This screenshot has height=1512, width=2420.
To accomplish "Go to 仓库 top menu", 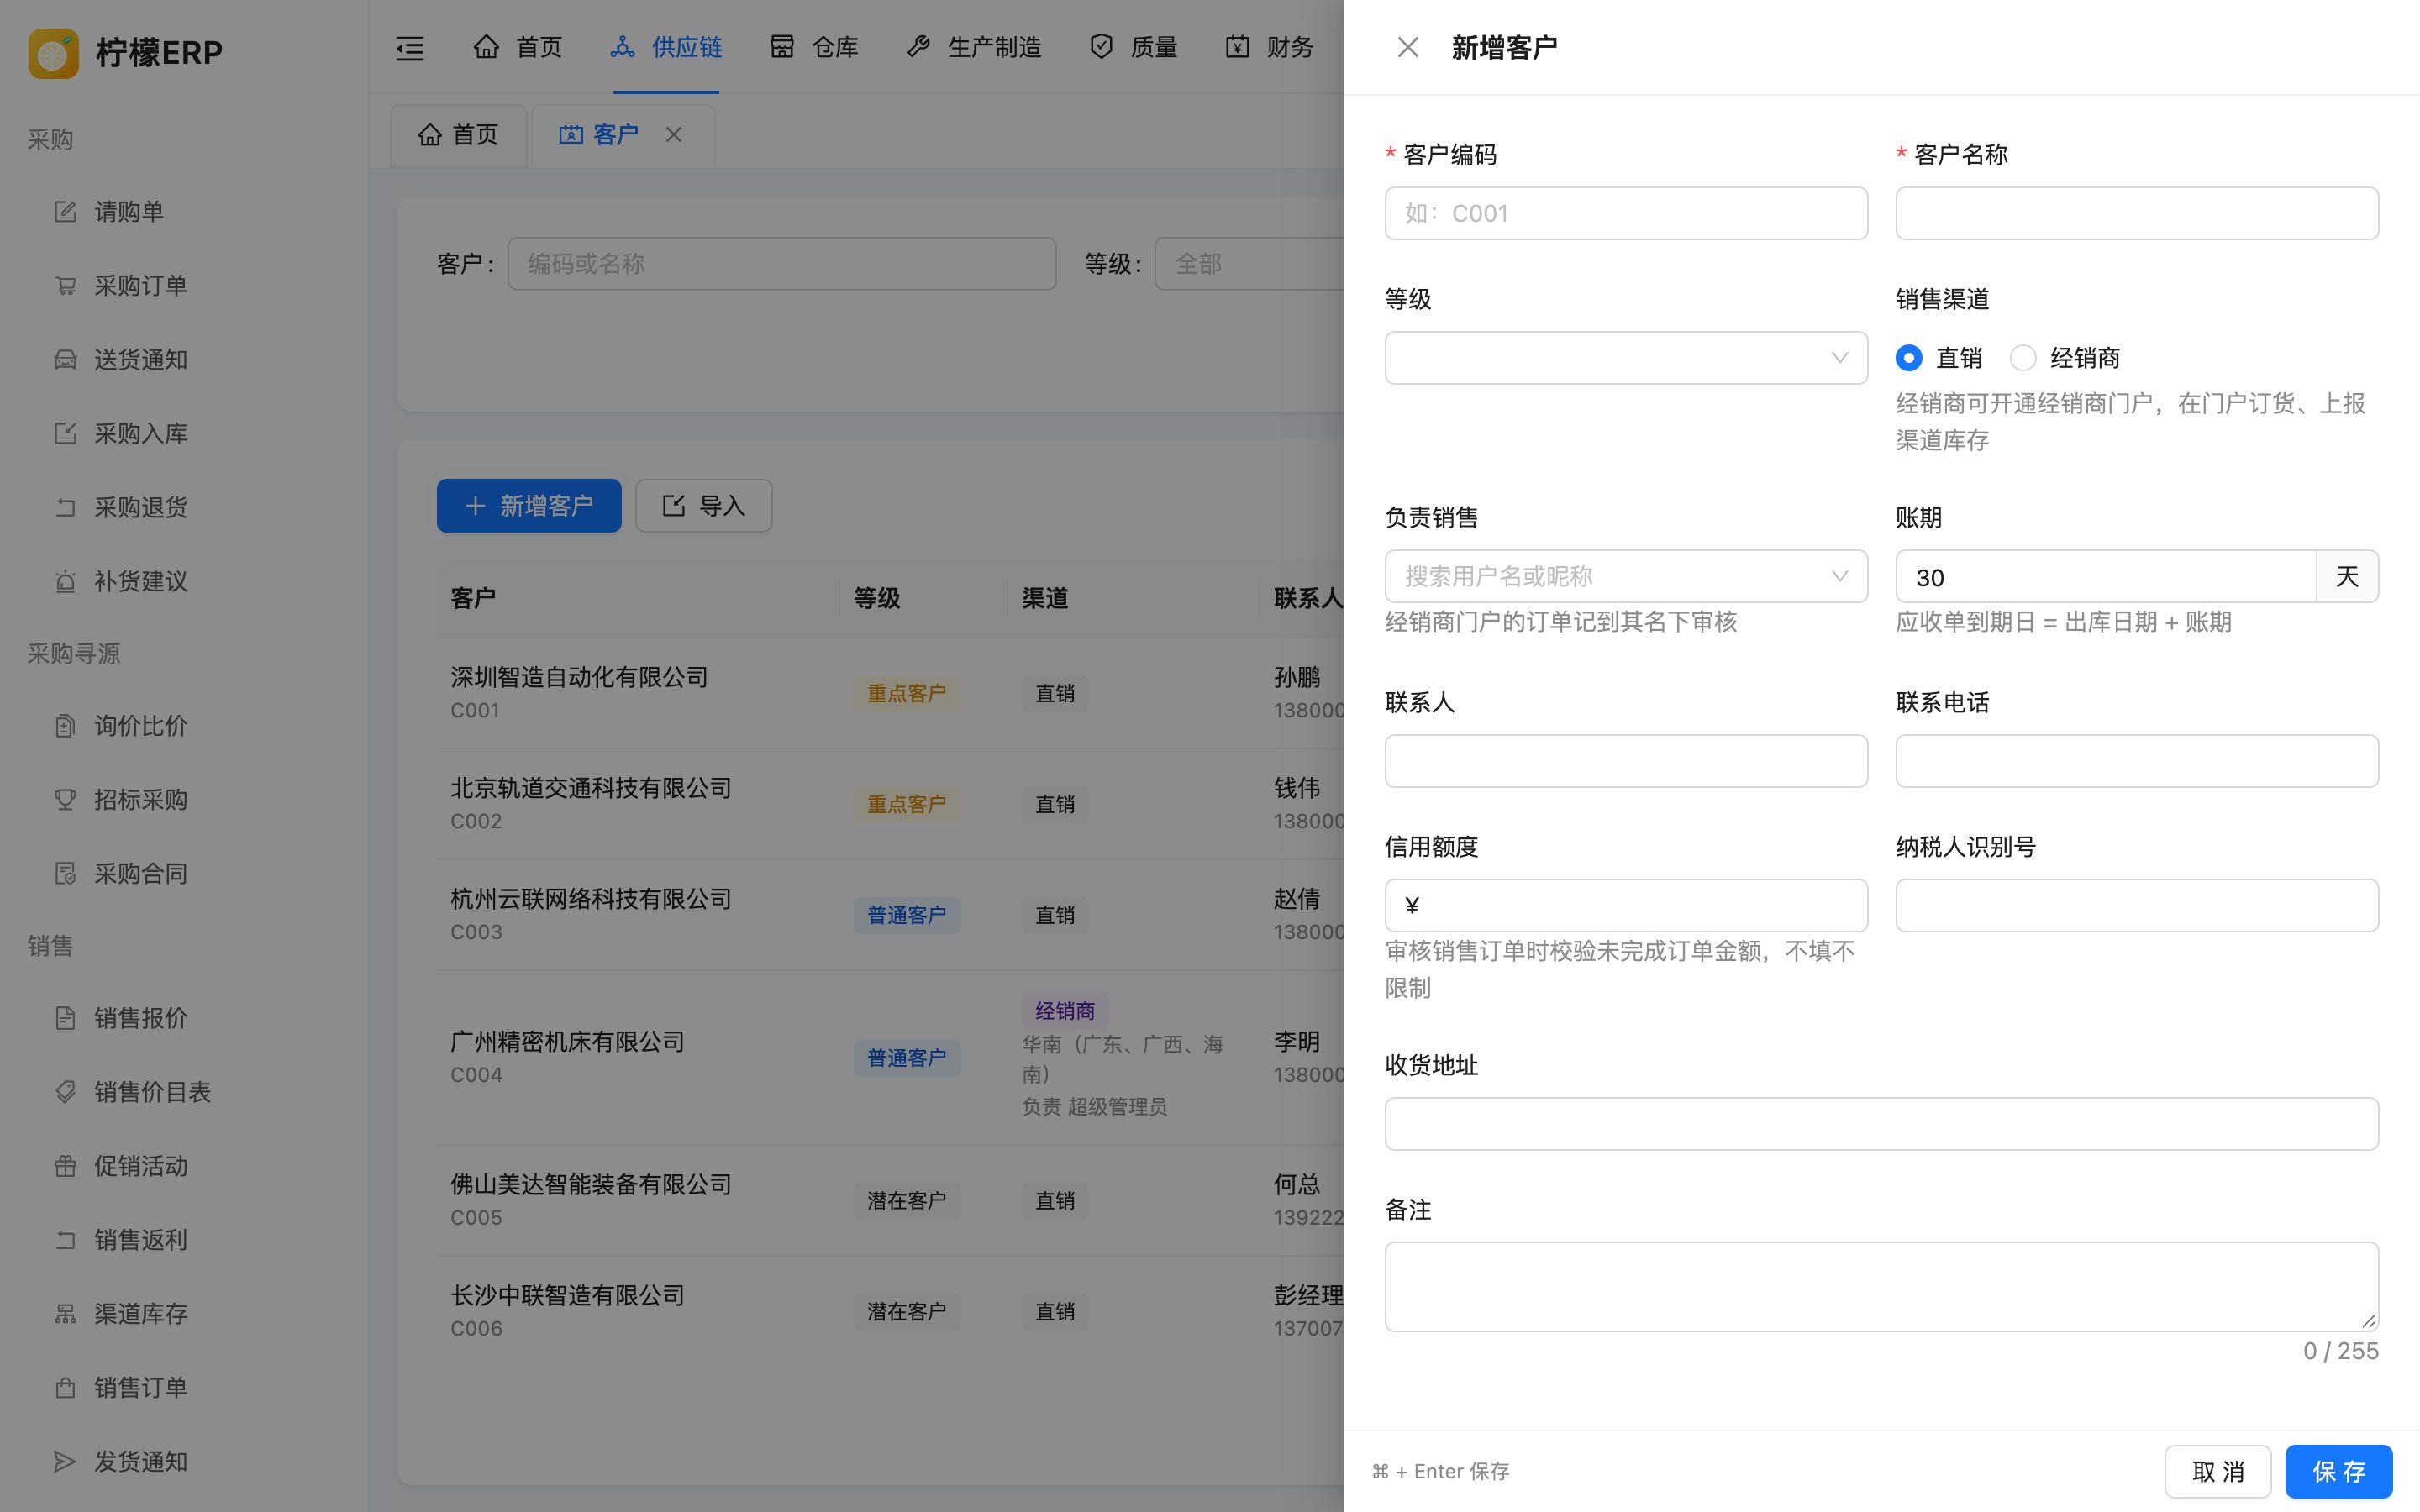I will tap(814, 47).
